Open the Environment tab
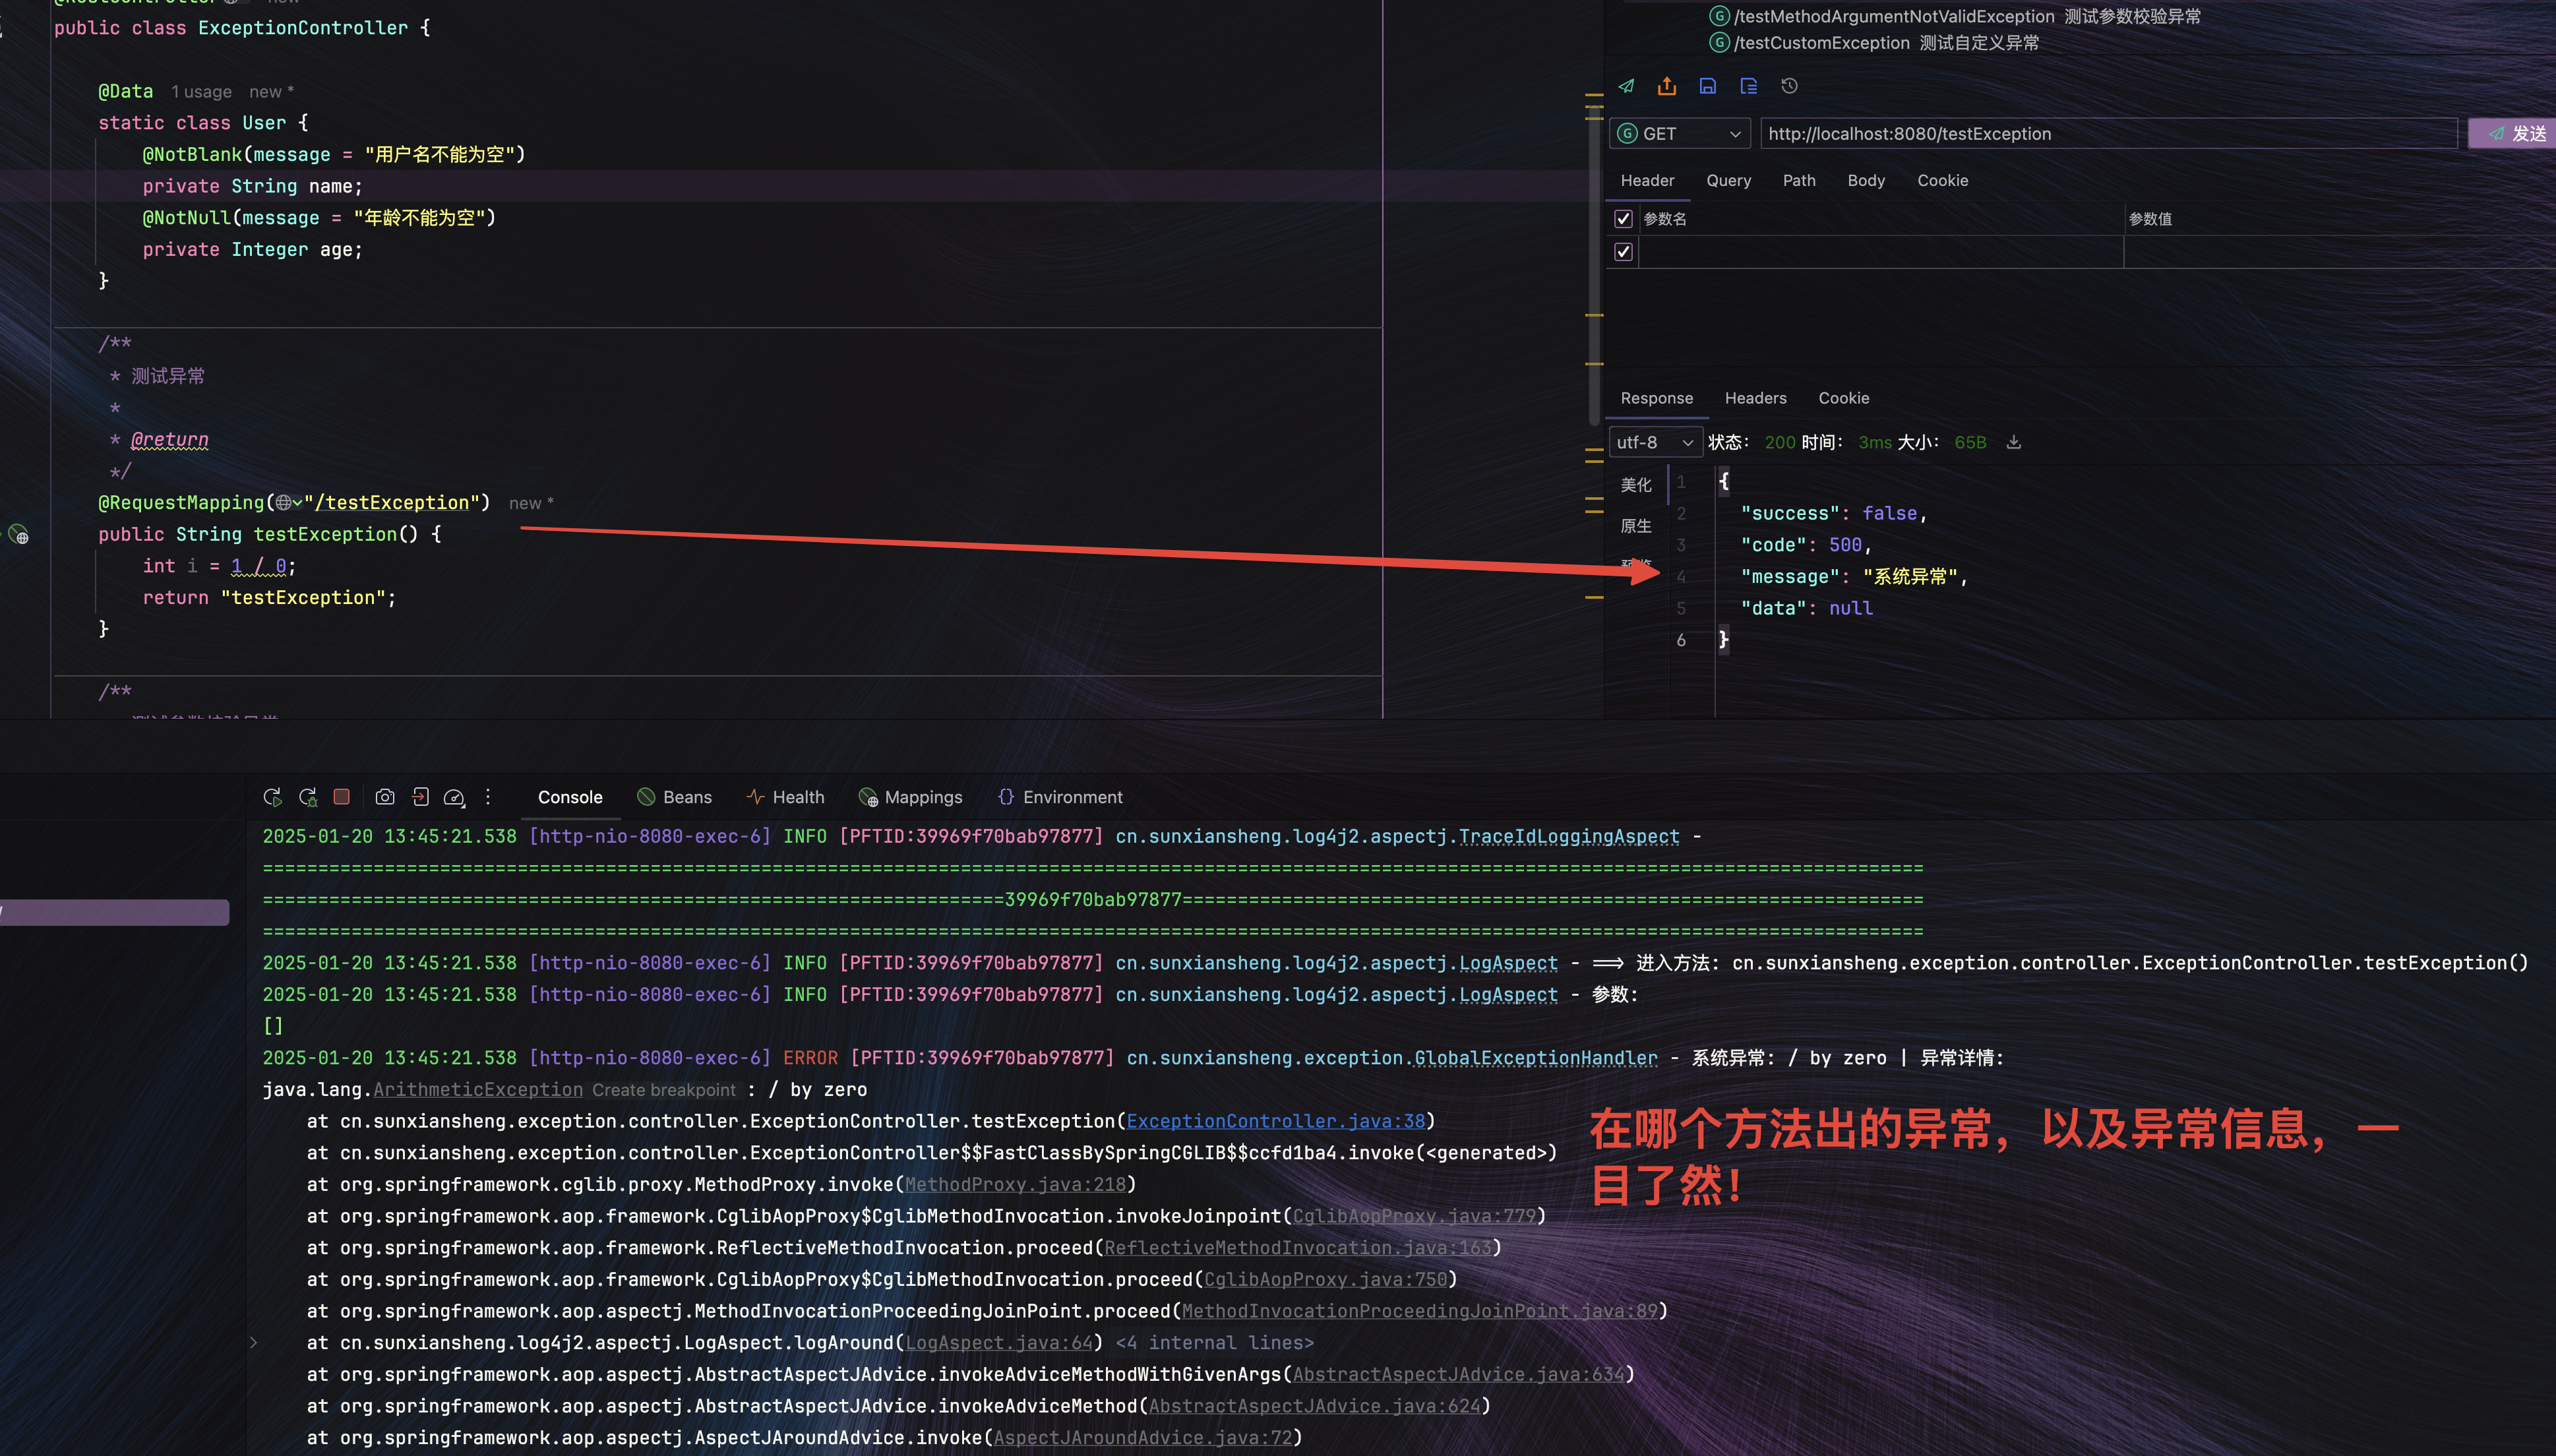Viewport: 2556px width, 1456px height. pos(1060,797)
